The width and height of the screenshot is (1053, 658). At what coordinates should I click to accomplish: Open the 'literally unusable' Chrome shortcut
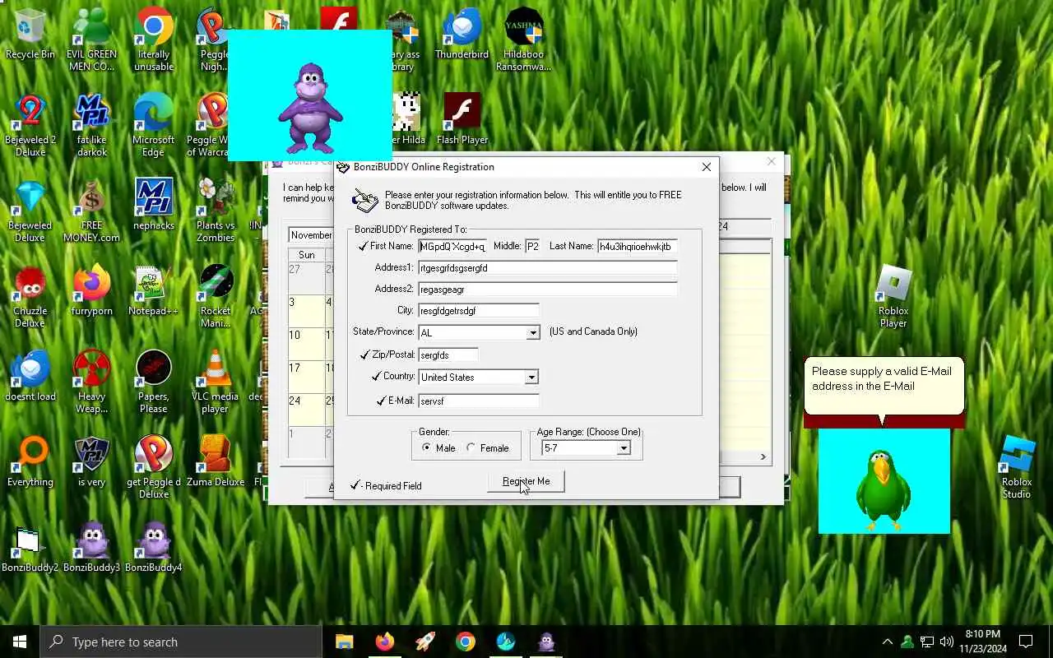pyautogui.click(x=154, y=40)
